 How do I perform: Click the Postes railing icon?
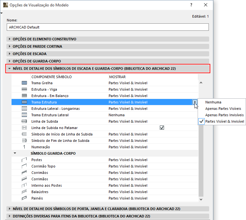coord(24,160)
